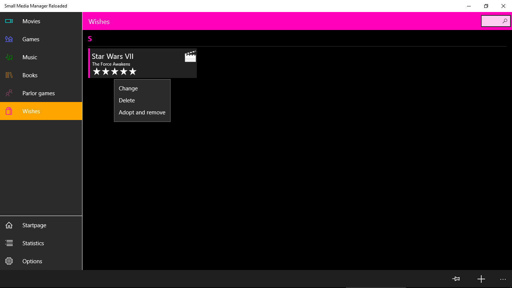Viewport: 512px width, 288px height.
Task: Restore down the application window
Action: tap(486, 6)
